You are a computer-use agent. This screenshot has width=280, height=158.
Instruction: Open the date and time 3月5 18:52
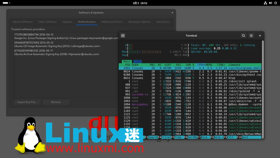tap(140, 3)
